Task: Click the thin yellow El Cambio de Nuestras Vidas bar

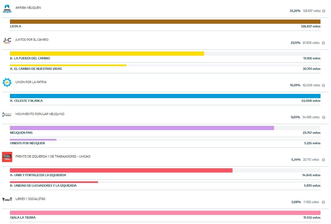Action: coord(68,65)
